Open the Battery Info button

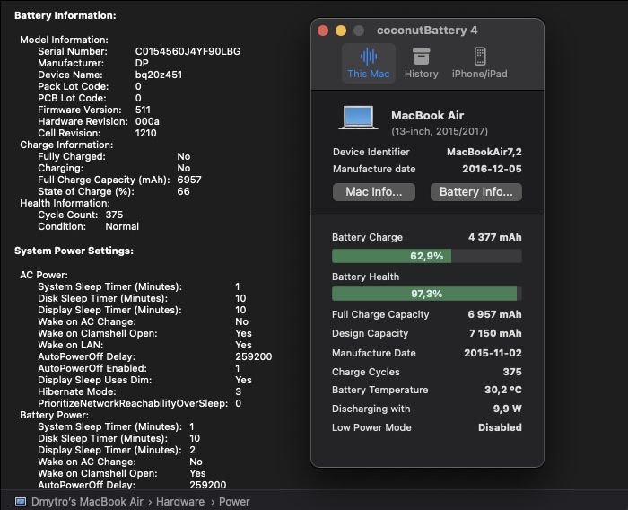click(475, 191)
